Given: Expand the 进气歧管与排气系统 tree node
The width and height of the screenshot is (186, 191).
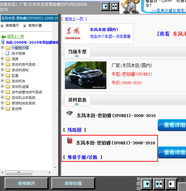Looking at the screenshot, I should click(2, 92).
